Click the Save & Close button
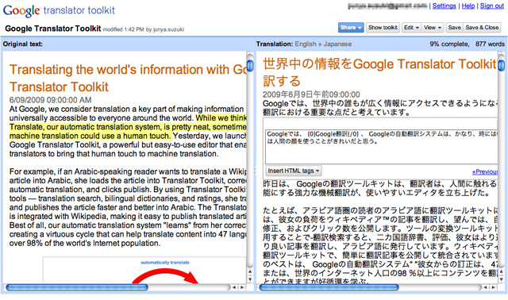 click(482, 28)
